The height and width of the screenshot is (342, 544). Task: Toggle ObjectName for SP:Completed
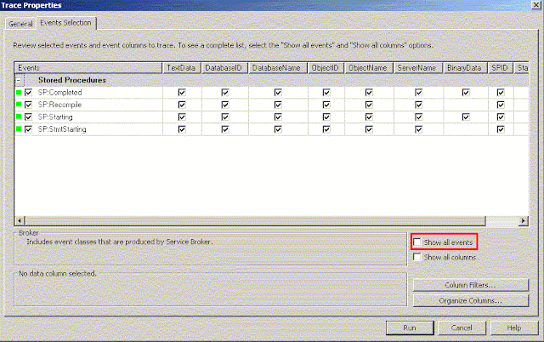click(x=369, y=93)
